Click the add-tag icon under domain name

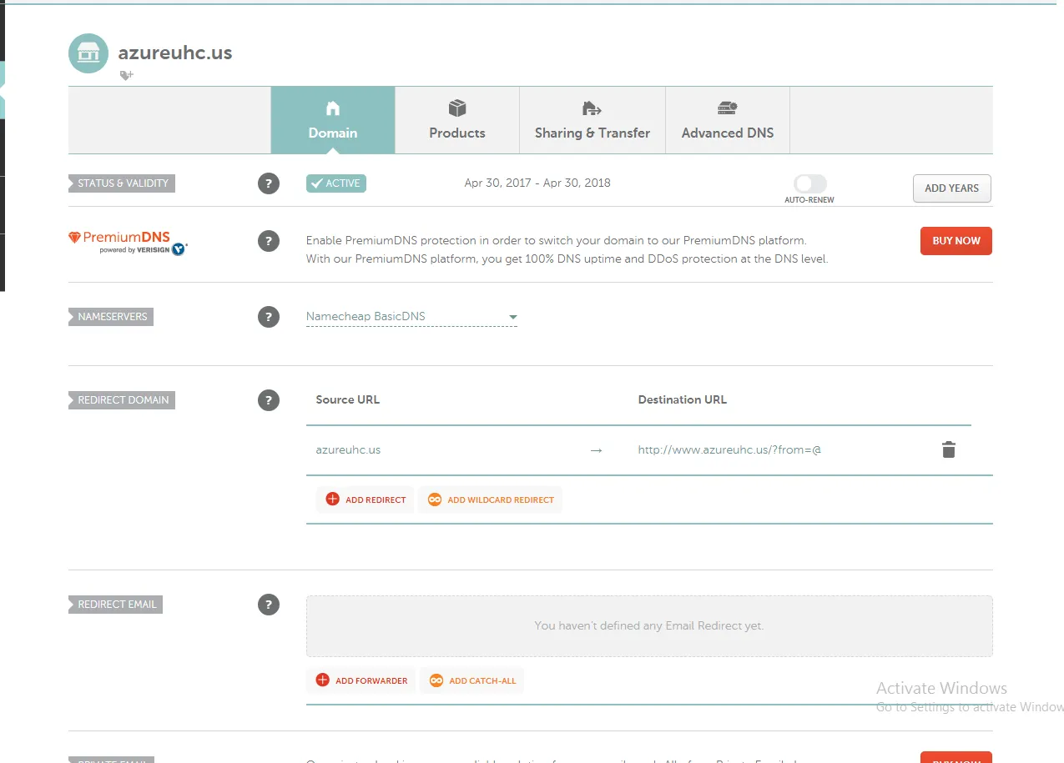pyautogui.click(x=127, y=75)
